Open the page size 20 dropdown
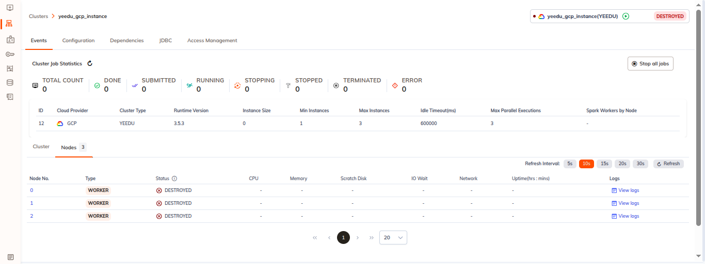This screenshot has height=264, width=705. 393,238
